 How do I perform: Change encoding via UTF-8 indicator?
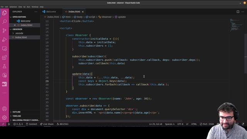pos(180,124)
